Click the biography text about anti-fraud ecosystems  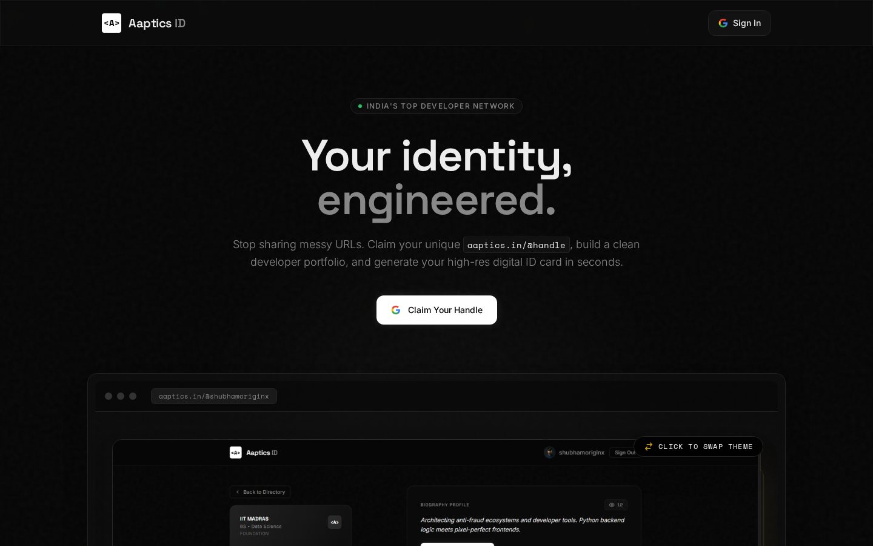tap(523, 525)
